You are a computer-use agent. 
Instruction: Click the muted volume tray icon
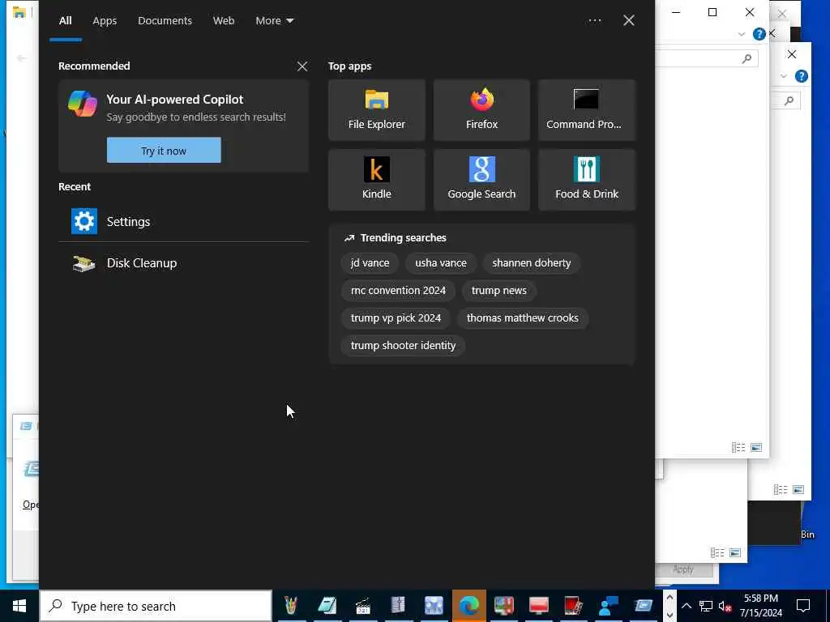725,606
